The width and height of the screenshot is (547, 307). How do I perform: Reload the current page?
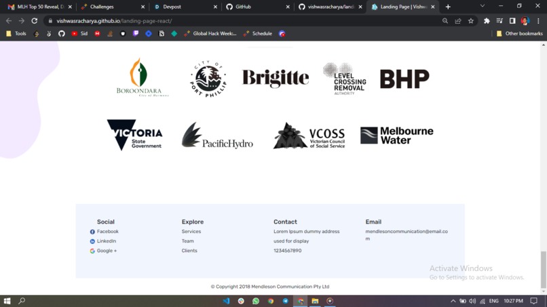34,21
